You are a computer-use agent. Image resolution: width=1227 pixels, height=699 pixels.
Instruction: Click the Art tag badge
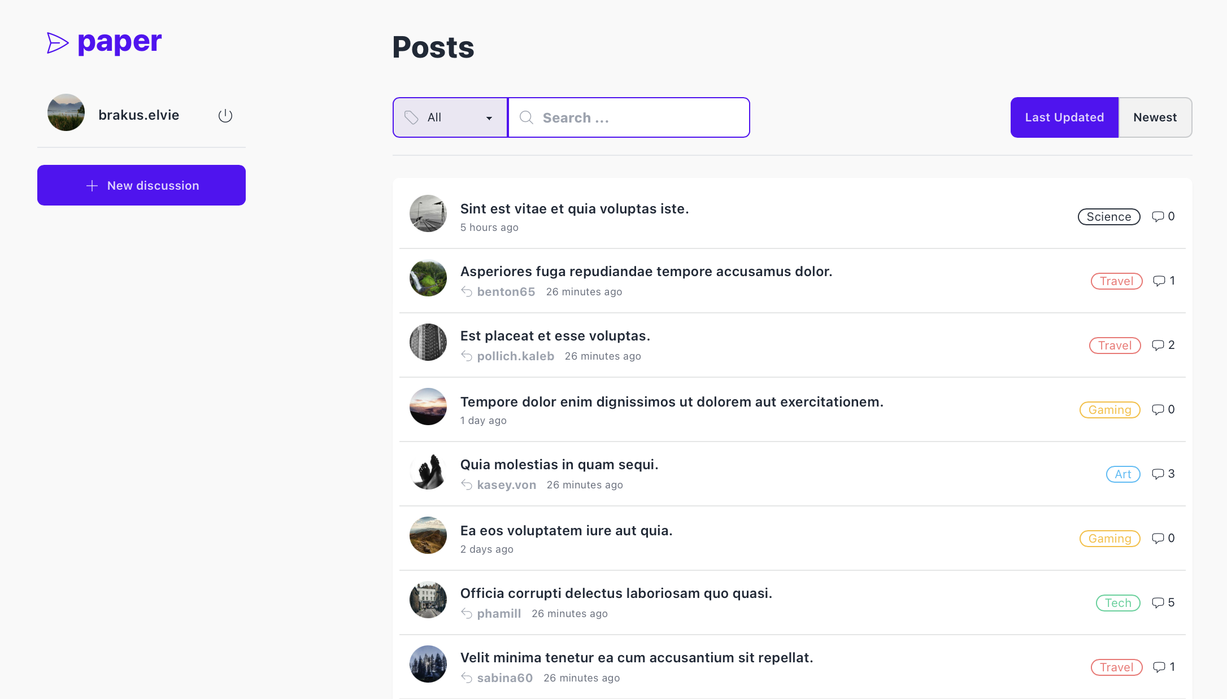click(x=1122, y=474)
